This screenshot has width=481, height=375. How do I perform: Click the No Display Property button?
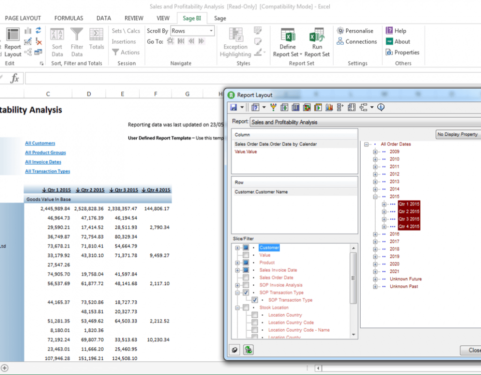[x=458, y=134]
